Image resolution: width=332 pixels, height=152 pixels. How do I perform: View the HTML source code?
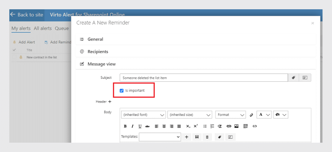pyautogui.click(x=255, y=126)
